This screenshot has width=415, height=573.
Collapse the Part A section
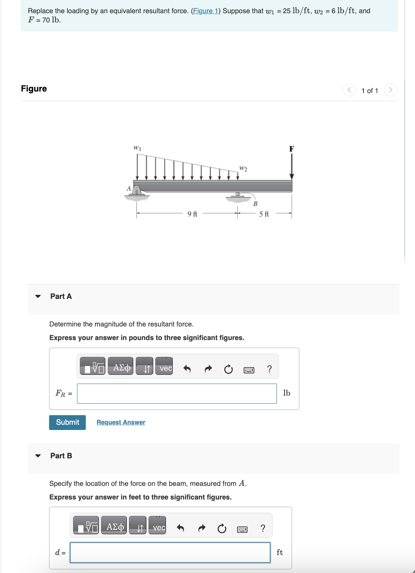click(x=38, y=296)
